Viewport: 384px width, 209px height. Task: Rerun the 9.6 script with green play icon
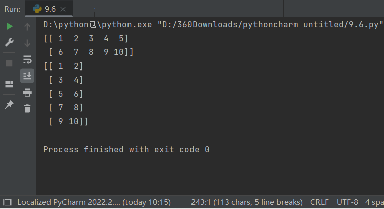click(x=9, y=26)
